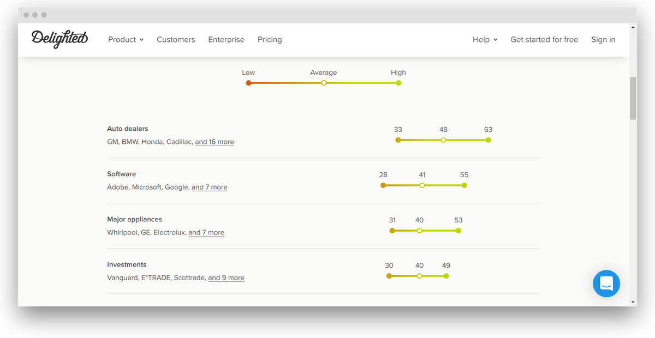Screen dimensions: 655x338
Task: Click the Software low point 28
Action: tap(383, 185)
